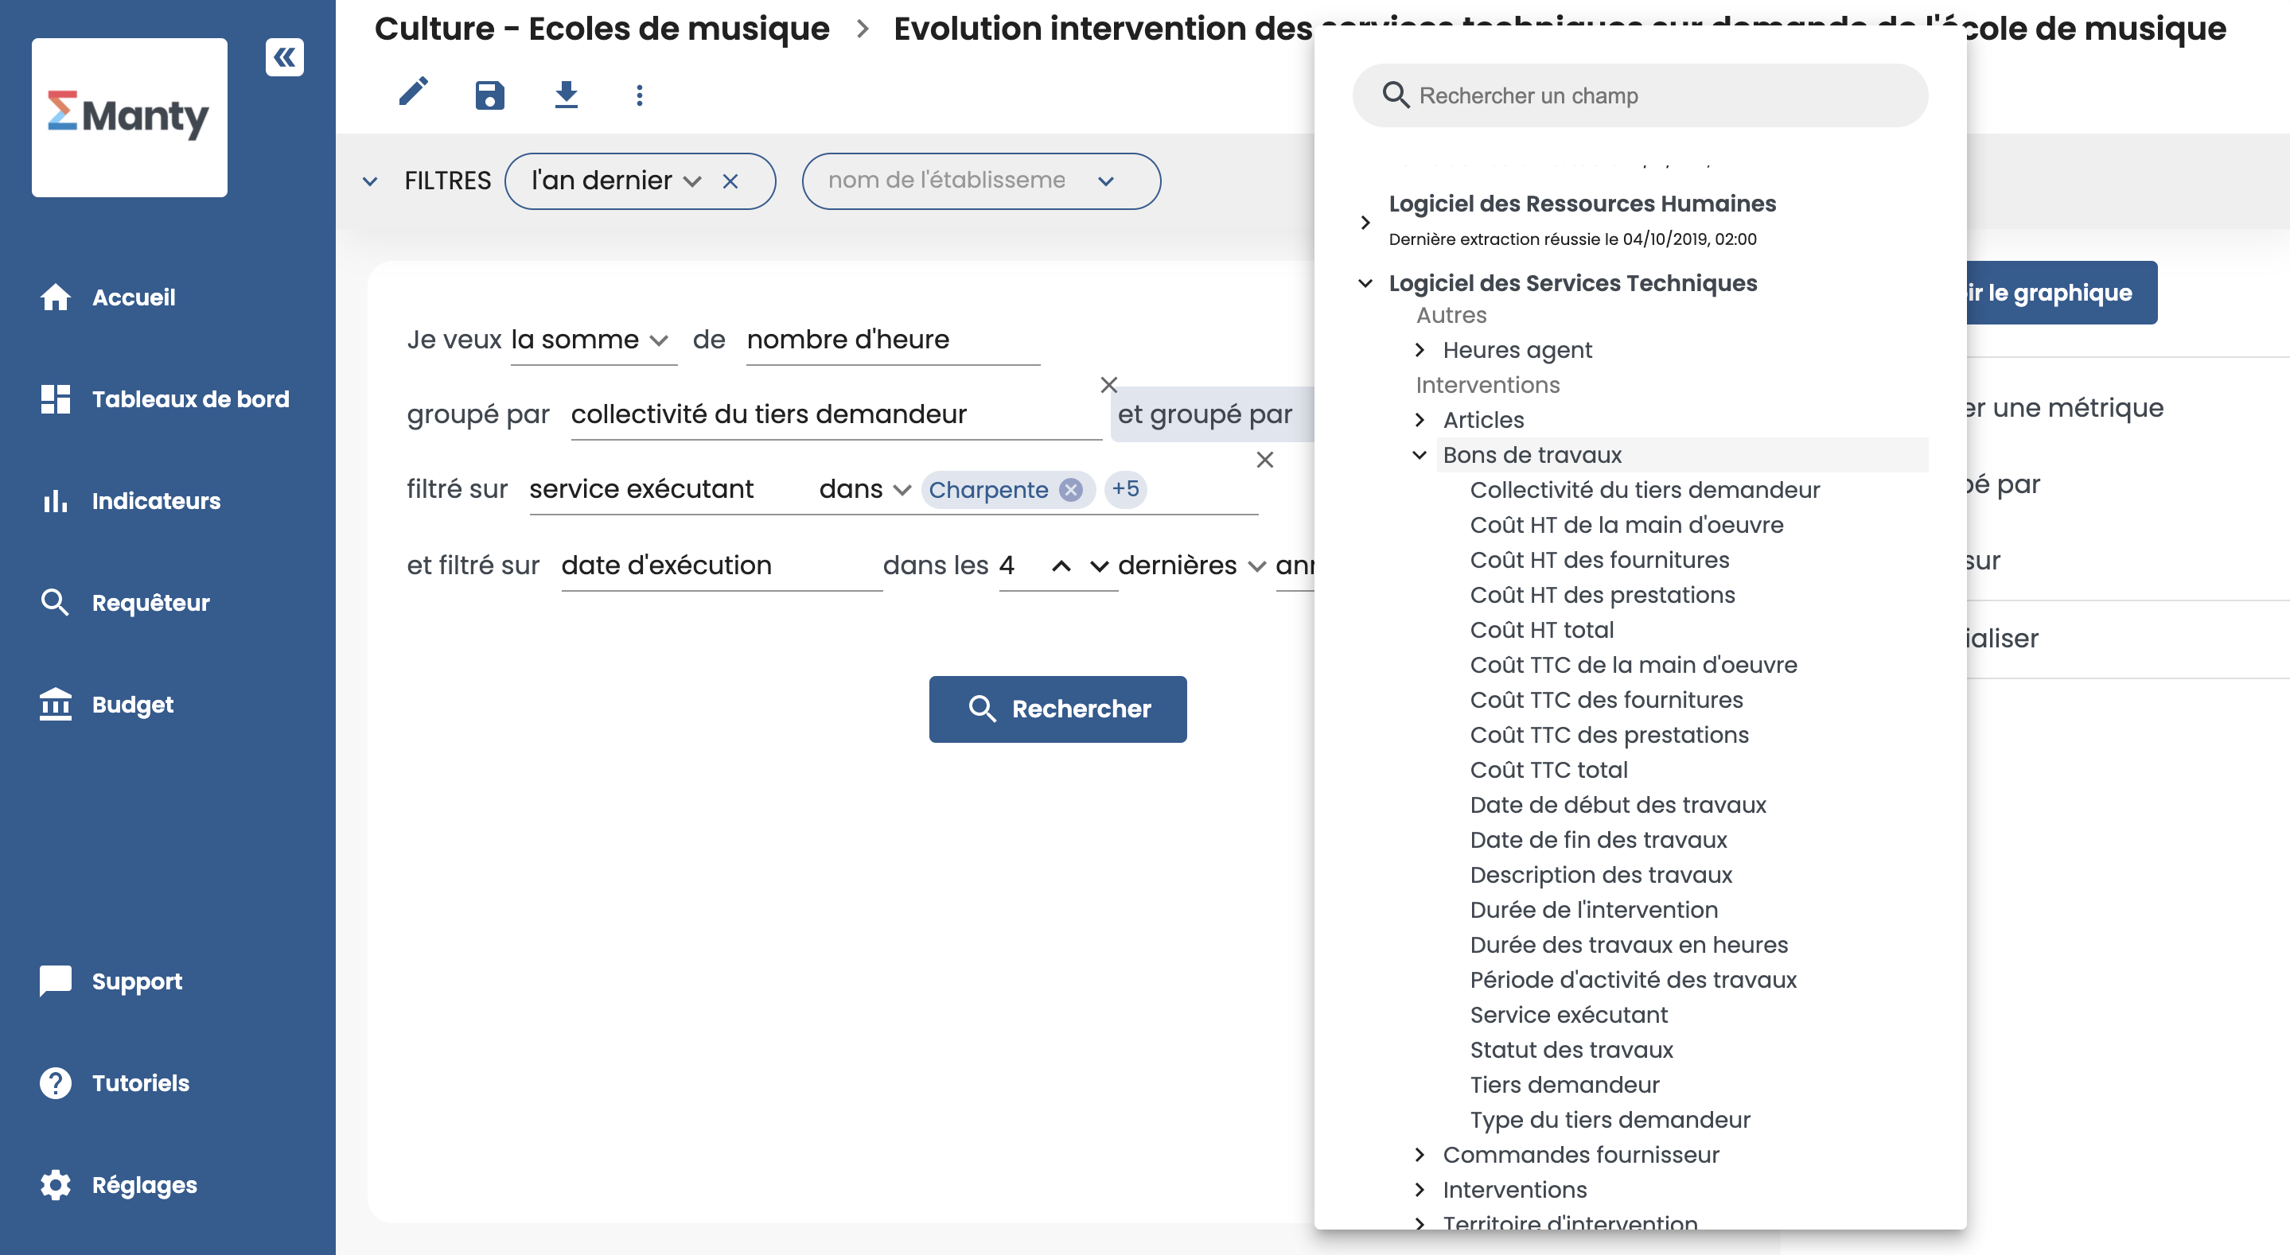Delete the service exécutant filter row
The width and height of the screenshot is (2290, 1255).
click(1264, 460)
